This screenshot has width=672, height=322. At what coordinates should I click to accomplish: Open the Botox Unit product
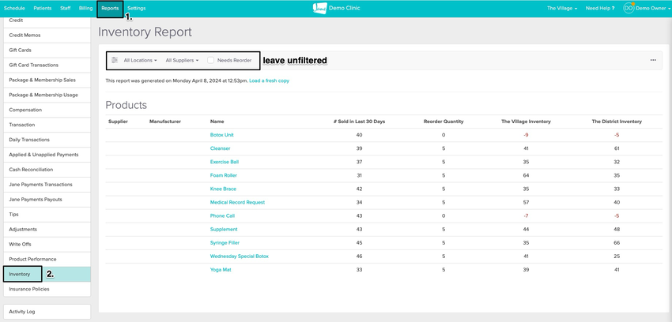click(x=222, y=135)
